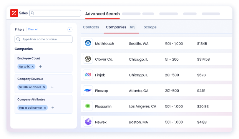Switch to the Scoops tab
This screenshot has width=239, height=139.
(150, 27)
